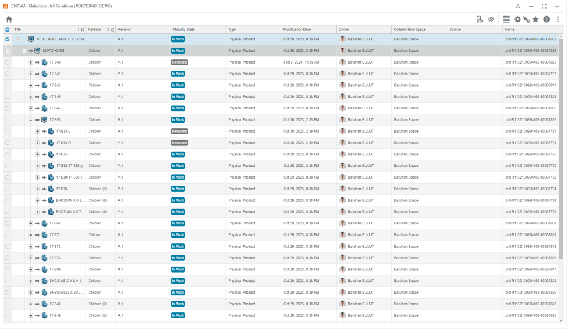Sort by the Modification Date column header
This screenshot has height=329, width=567.
pyautogui.click(x=297, y=29)
